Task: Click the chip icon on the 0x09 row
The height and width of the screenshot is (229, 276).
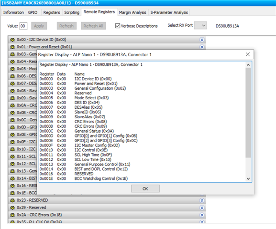Action: (x=12, y=98)
